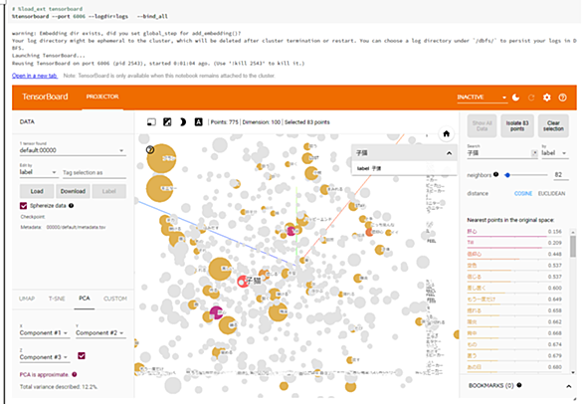Open TensorBoard settings gear
This screenshot has width=583, height=404.
(546, 98)
